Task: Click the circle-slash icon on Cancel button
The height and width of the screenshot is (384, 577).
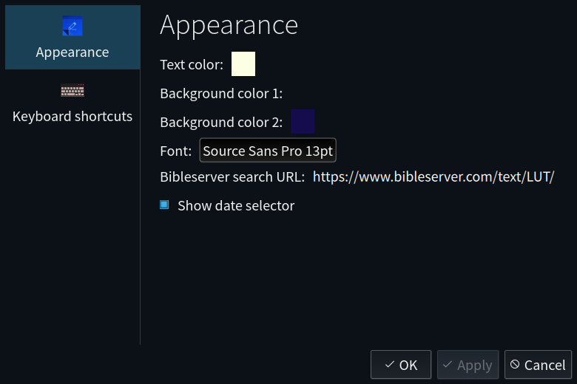Action: pyautogui.click(x=515, y=364)
